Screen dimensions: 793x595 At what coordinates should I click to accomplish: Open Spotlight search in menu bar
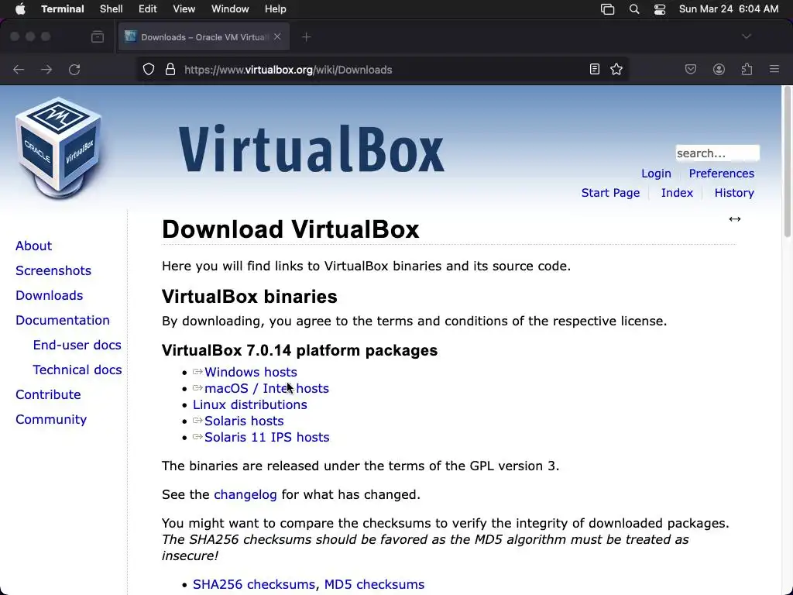pos(634,9)
